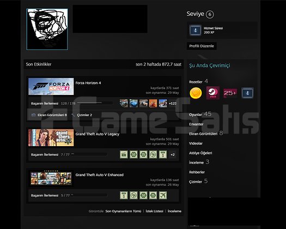286x229 pixels.
Task: Click the profile avatar image
Action: (47, 29)
